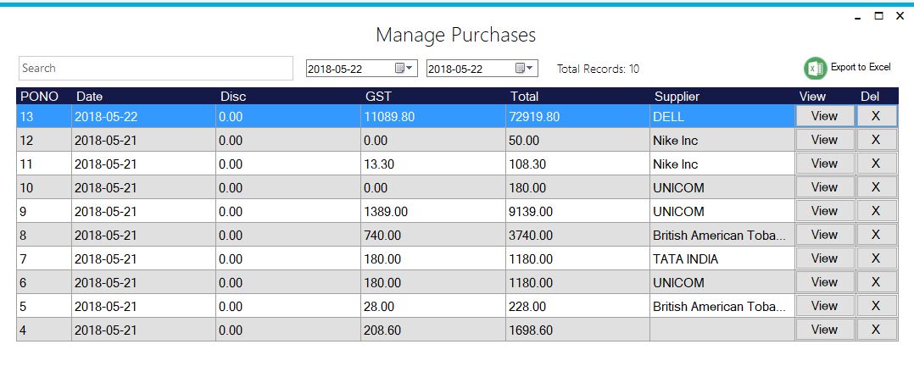Screen dimensions: 914x372
Task: Open the end date calendar picker
Action: [x=524, y=69]
